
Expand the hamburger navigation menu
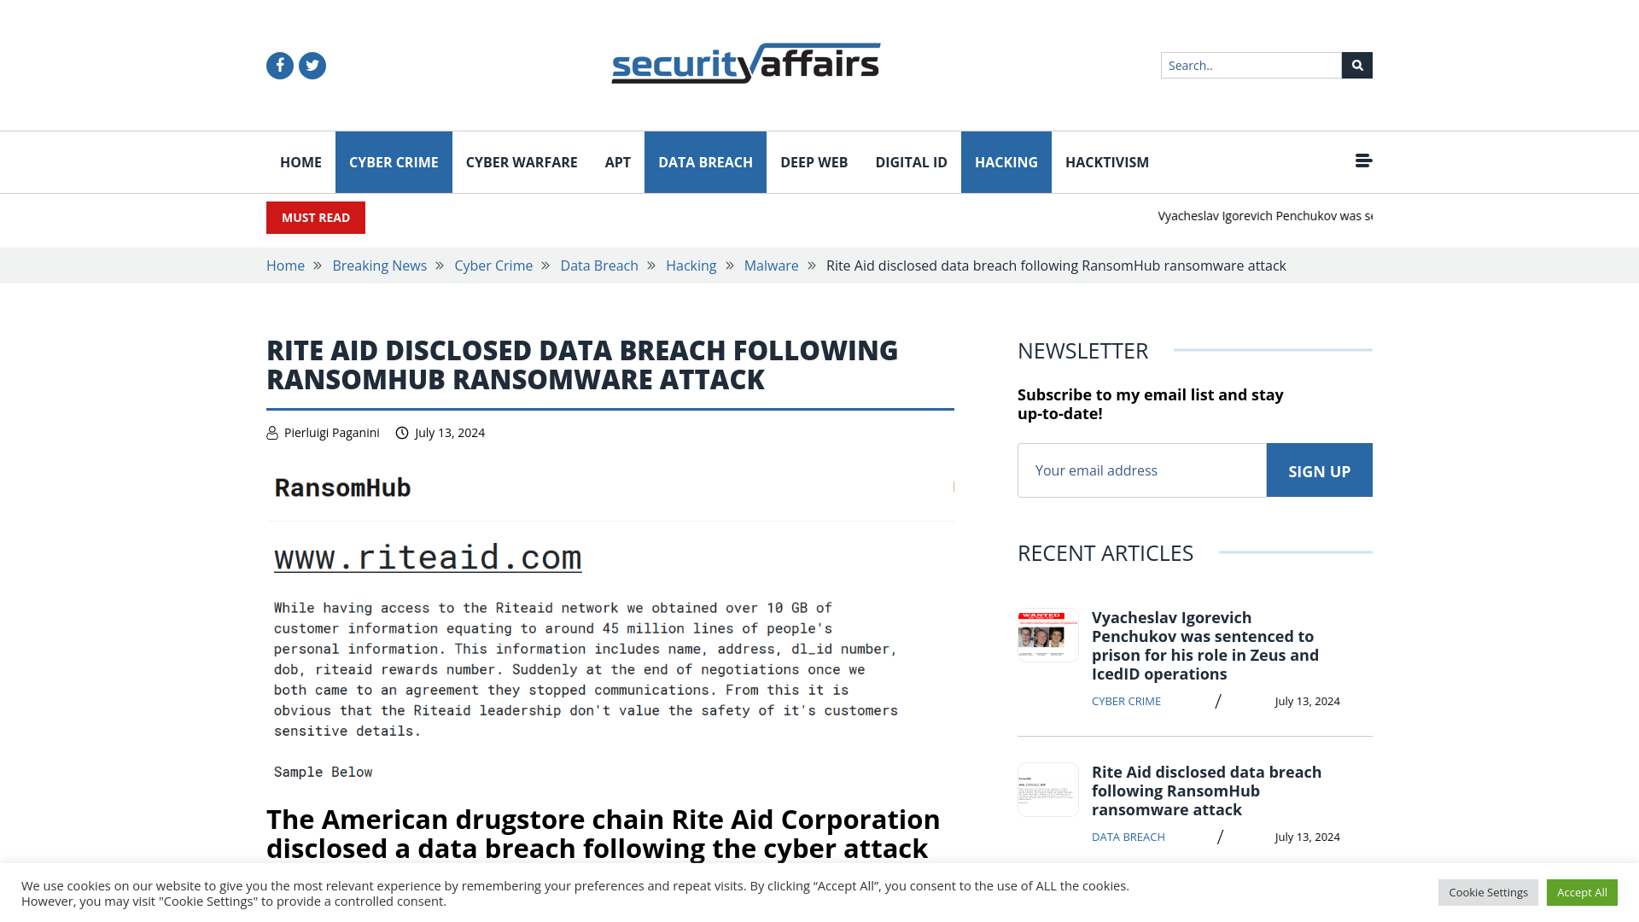tap(1363, 161)
